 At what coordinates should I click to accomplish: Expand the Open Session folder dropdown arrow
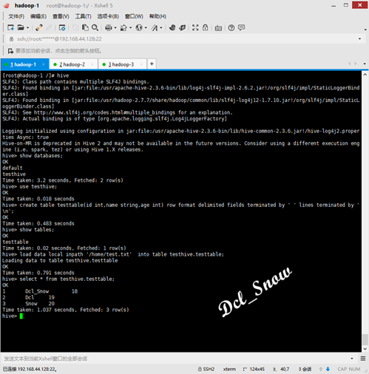point(27,27)
